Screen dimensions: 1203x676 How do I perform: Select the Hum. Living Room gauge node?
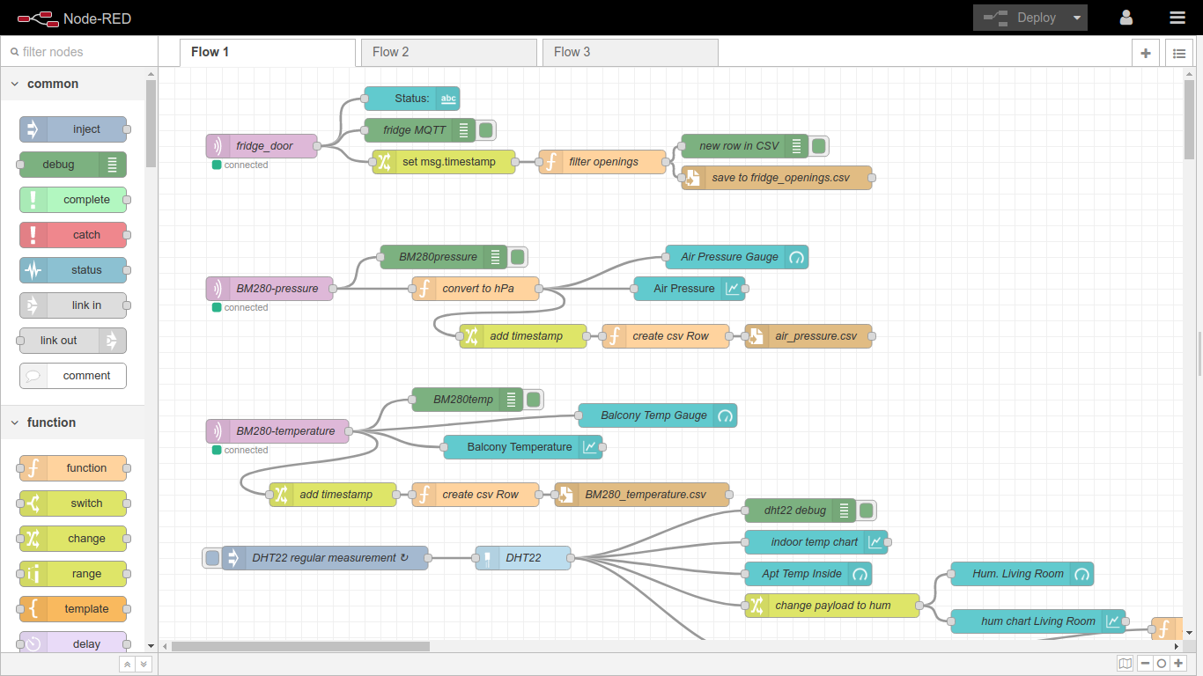tap(1022, 574)
